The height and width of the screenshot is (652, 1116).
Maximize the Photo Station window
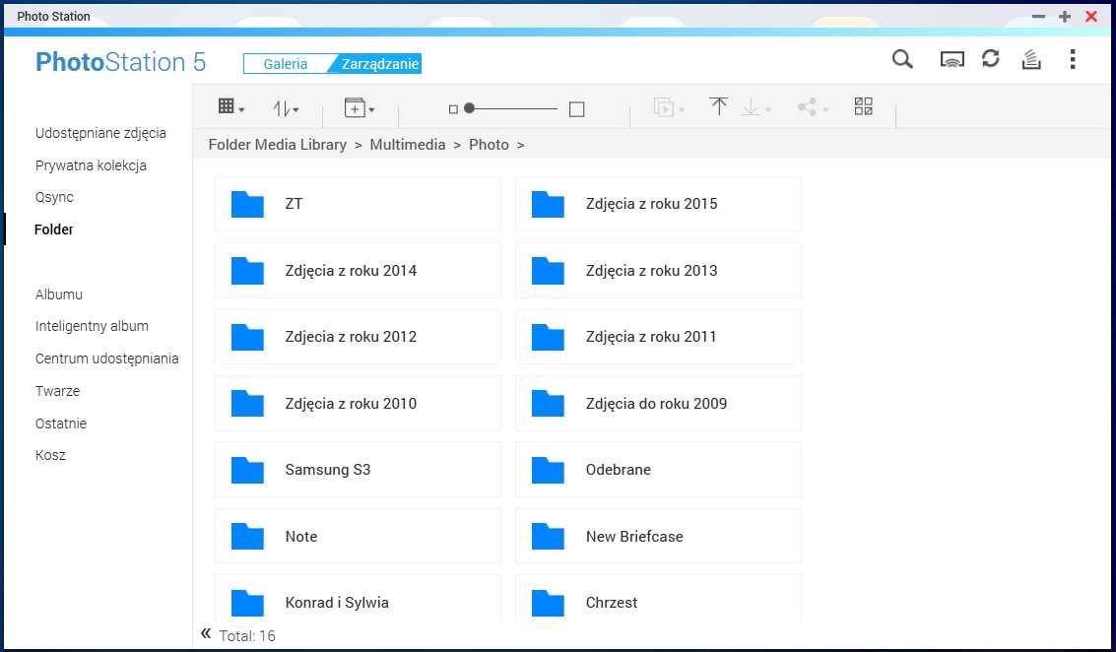(x=1065, y=17)
